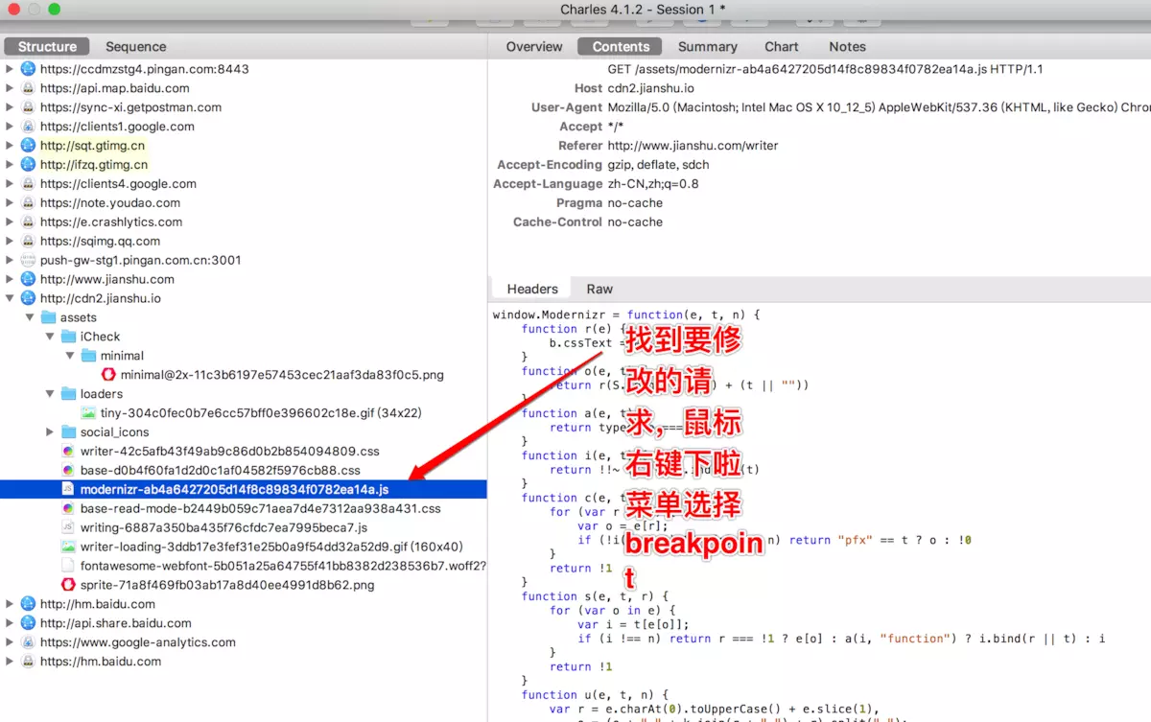Click the globe icon of sqt.gtimg.cn
1151x722 pixels.
coord(28,146)
